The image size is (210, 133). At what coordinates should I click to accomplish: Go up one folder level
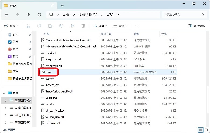pos(28,14)
